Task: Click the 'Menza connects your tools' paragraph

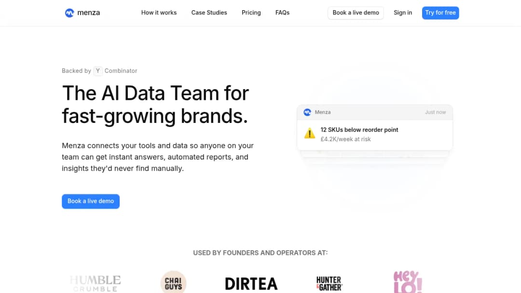Action: pos(158,157)
